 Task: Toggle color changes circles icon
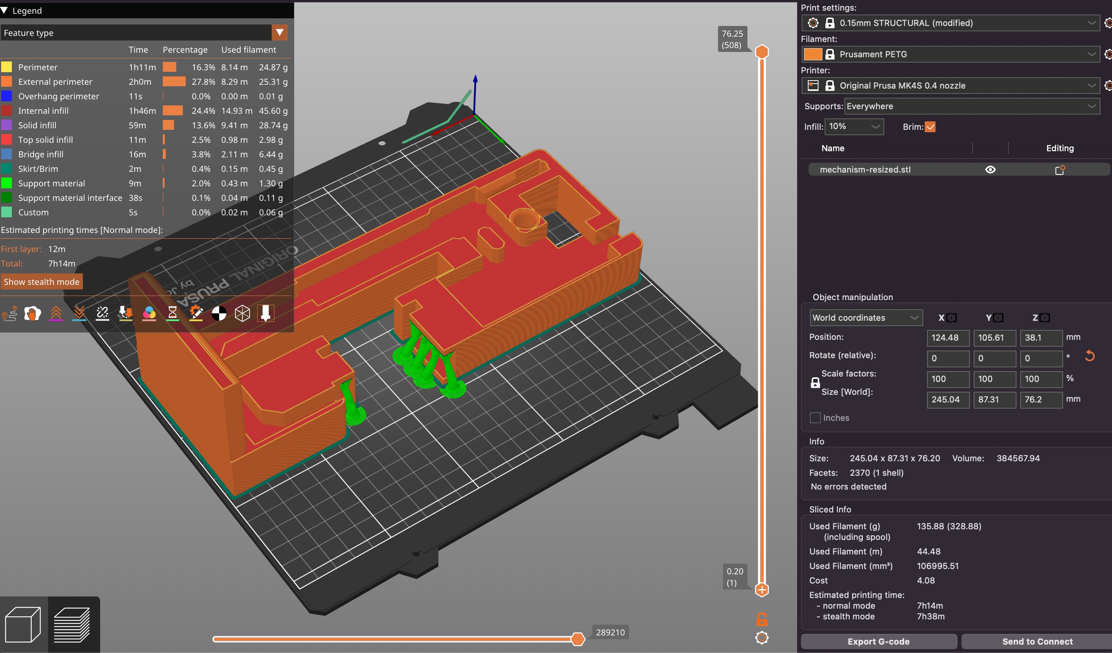tap(149, 314)
